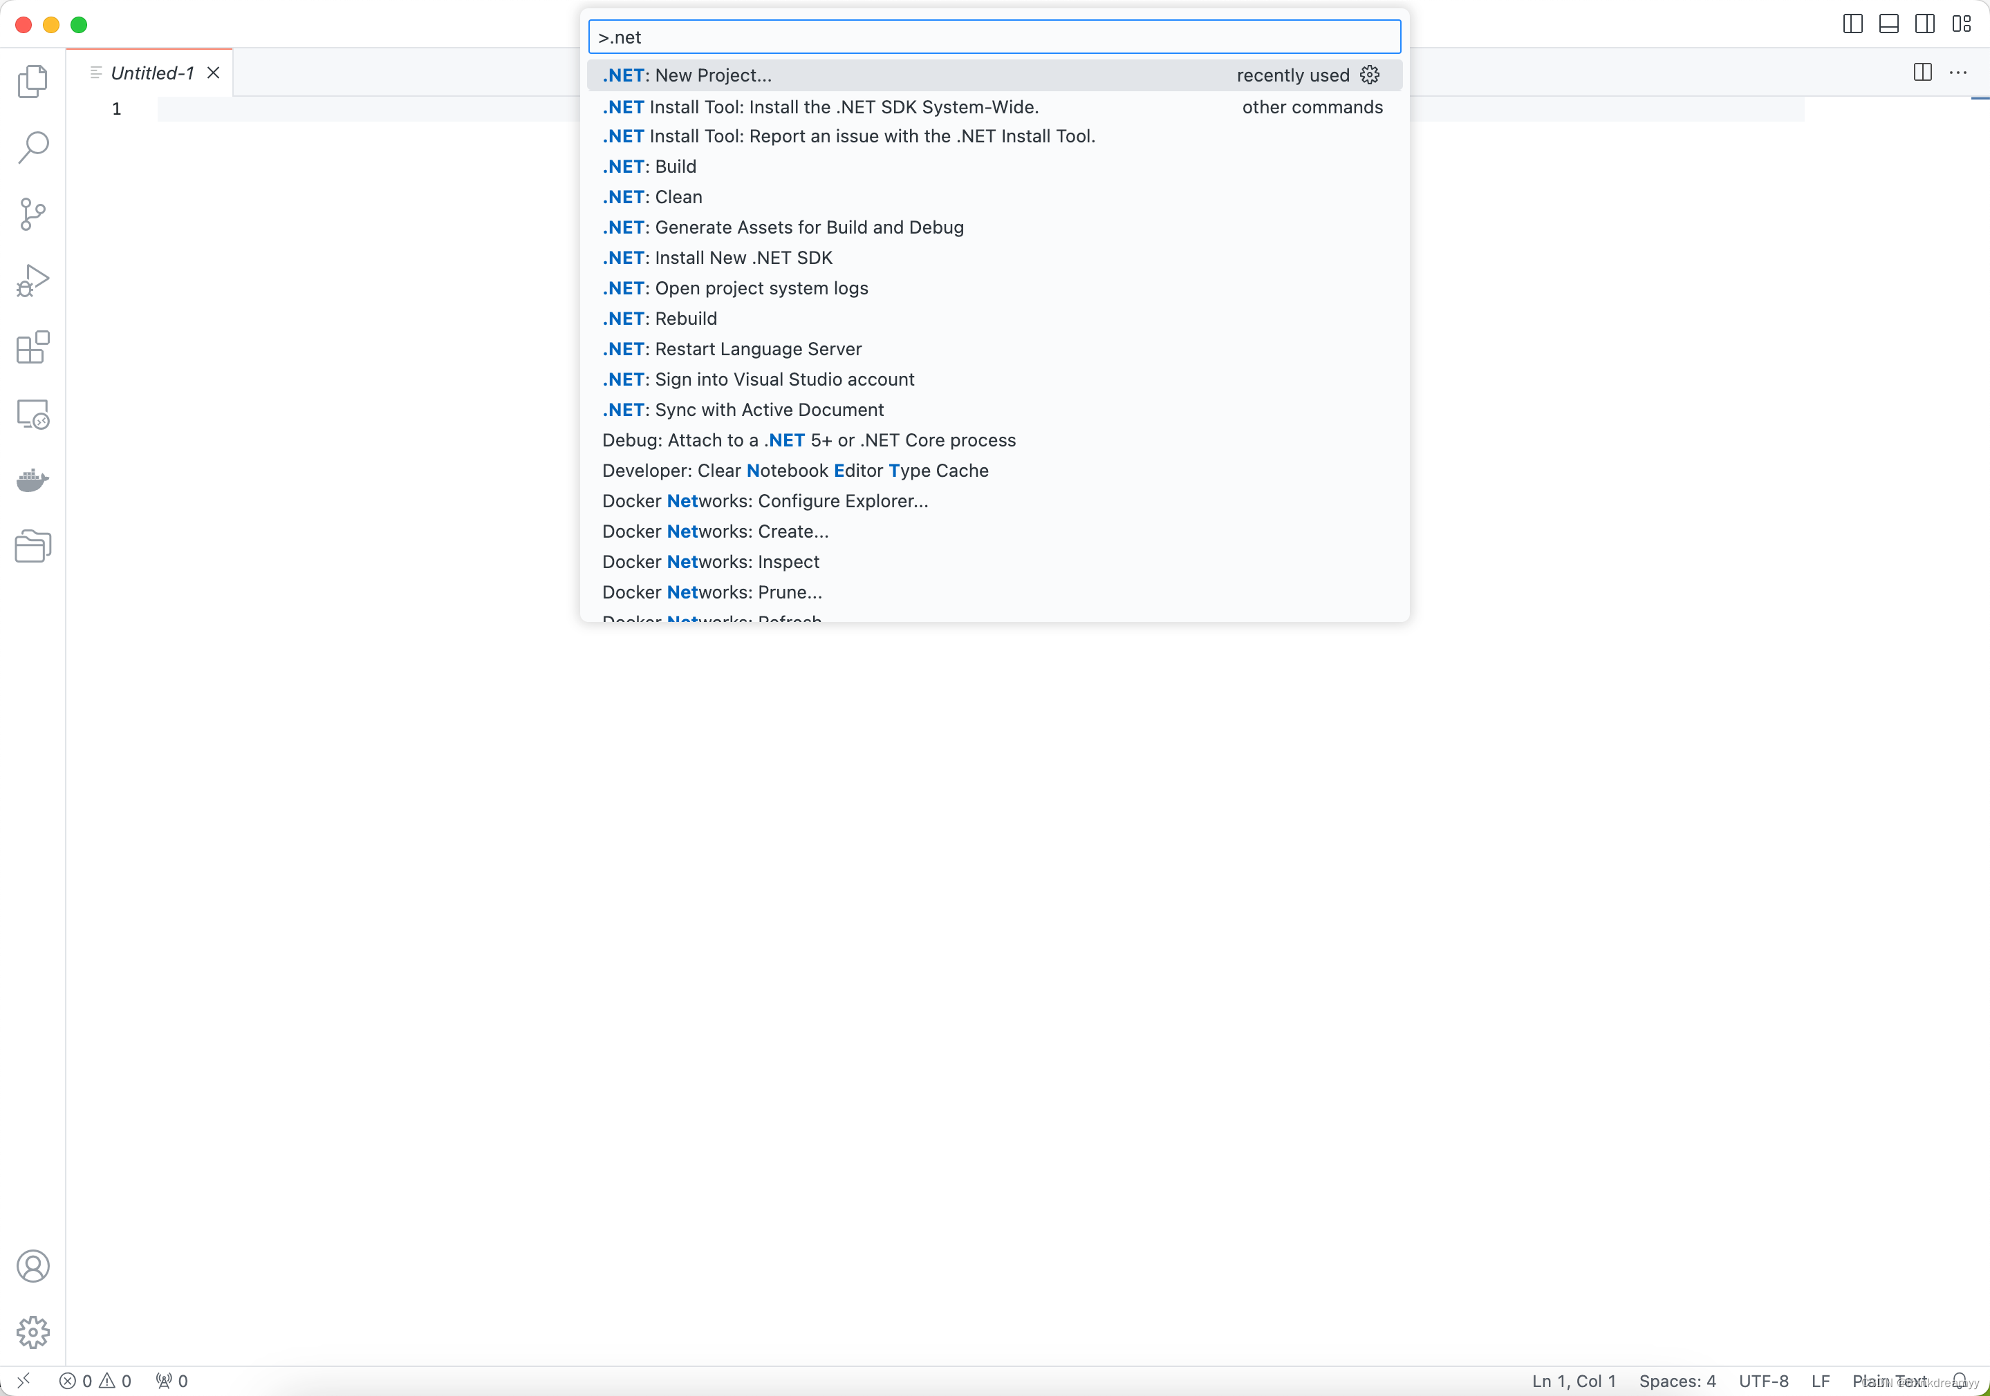
Task: Open Plain Text language mode selector
Action: pyautogui.click(x=1890, y=1381)
